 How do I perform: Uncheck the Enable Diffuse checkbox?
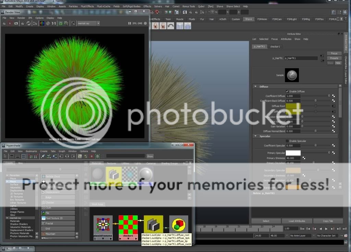pos(287,91)
